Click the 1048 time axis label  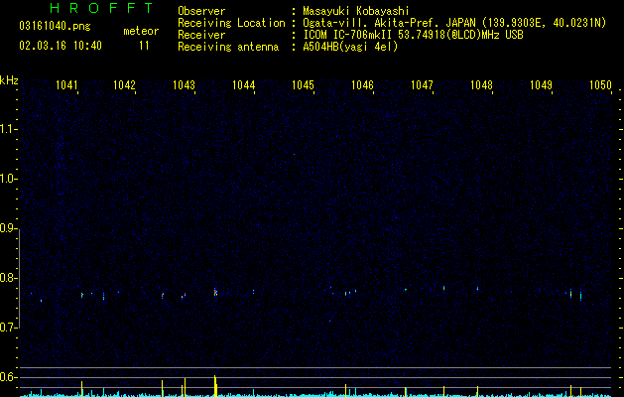click(481, 84)
